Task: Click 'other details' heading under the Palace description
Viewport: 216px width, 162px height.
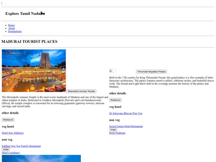Action: point(118,93)
